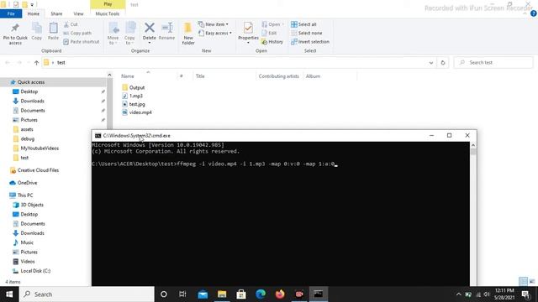Image resolution: width=538 pixels, height=302 pixels.
Task: Open the Easy access dropdown
Action: pyautogui.click(x=215, y=33)
